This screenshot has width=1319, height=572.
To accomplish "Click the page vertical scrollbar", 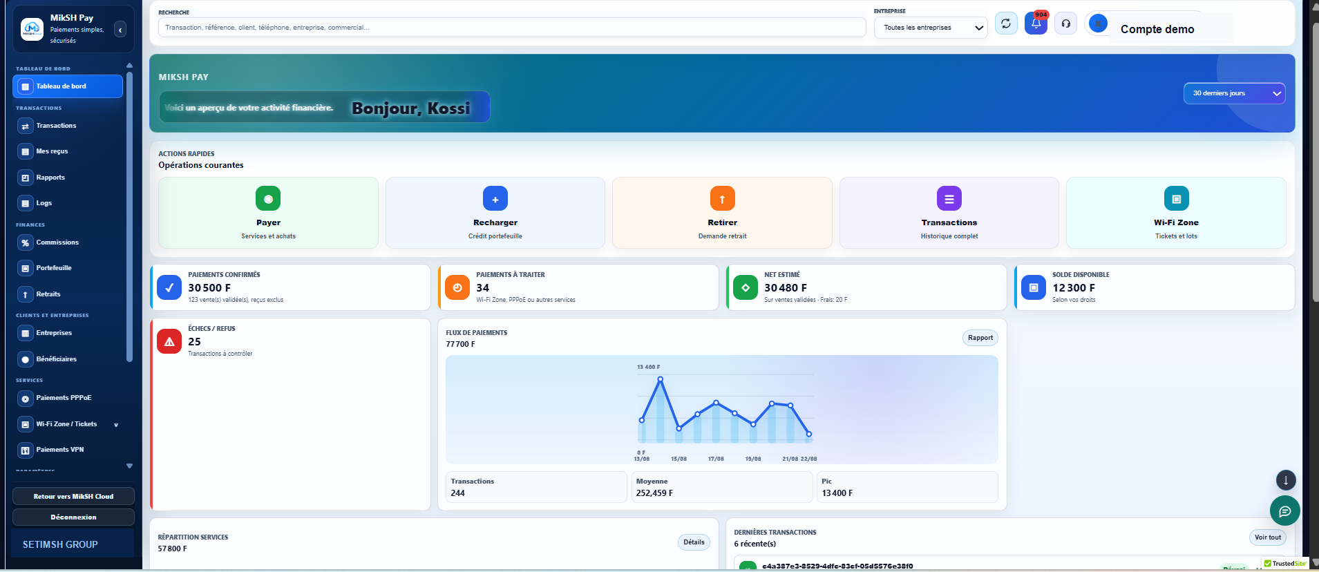I will [x=1315, y=162].
